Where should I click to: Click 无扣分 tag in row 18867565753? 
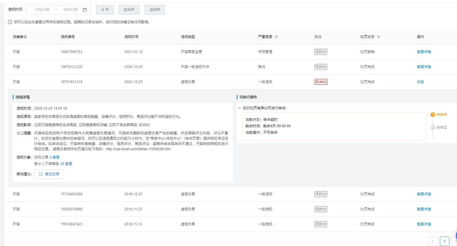click(321, 52)
